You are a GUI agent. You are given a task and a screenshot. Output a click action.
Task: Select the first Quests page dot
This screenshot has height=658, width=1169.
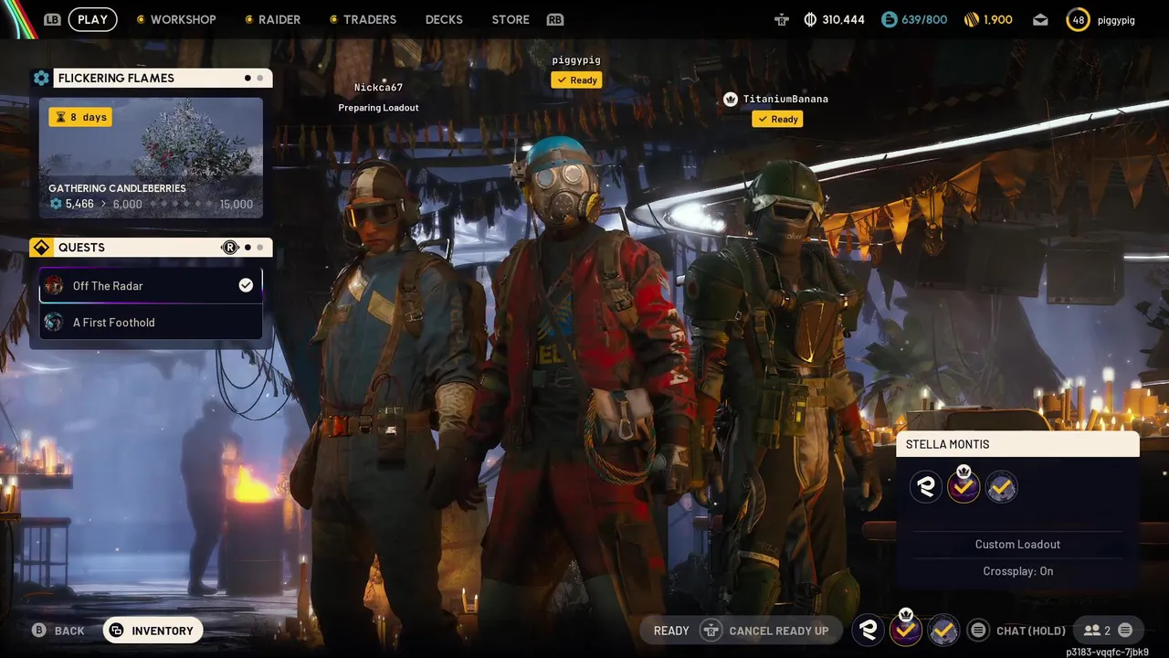pyautogui.click(x=247, y=247)
